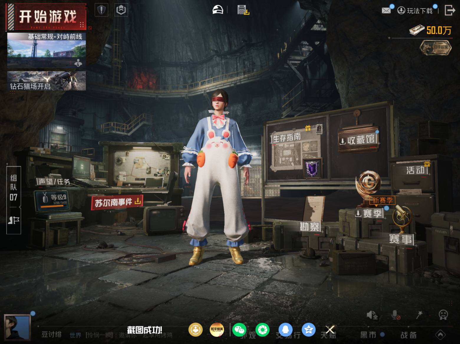Open the 赛季 season entry
The image size is (460, 344).
click(x=369, y=213)
